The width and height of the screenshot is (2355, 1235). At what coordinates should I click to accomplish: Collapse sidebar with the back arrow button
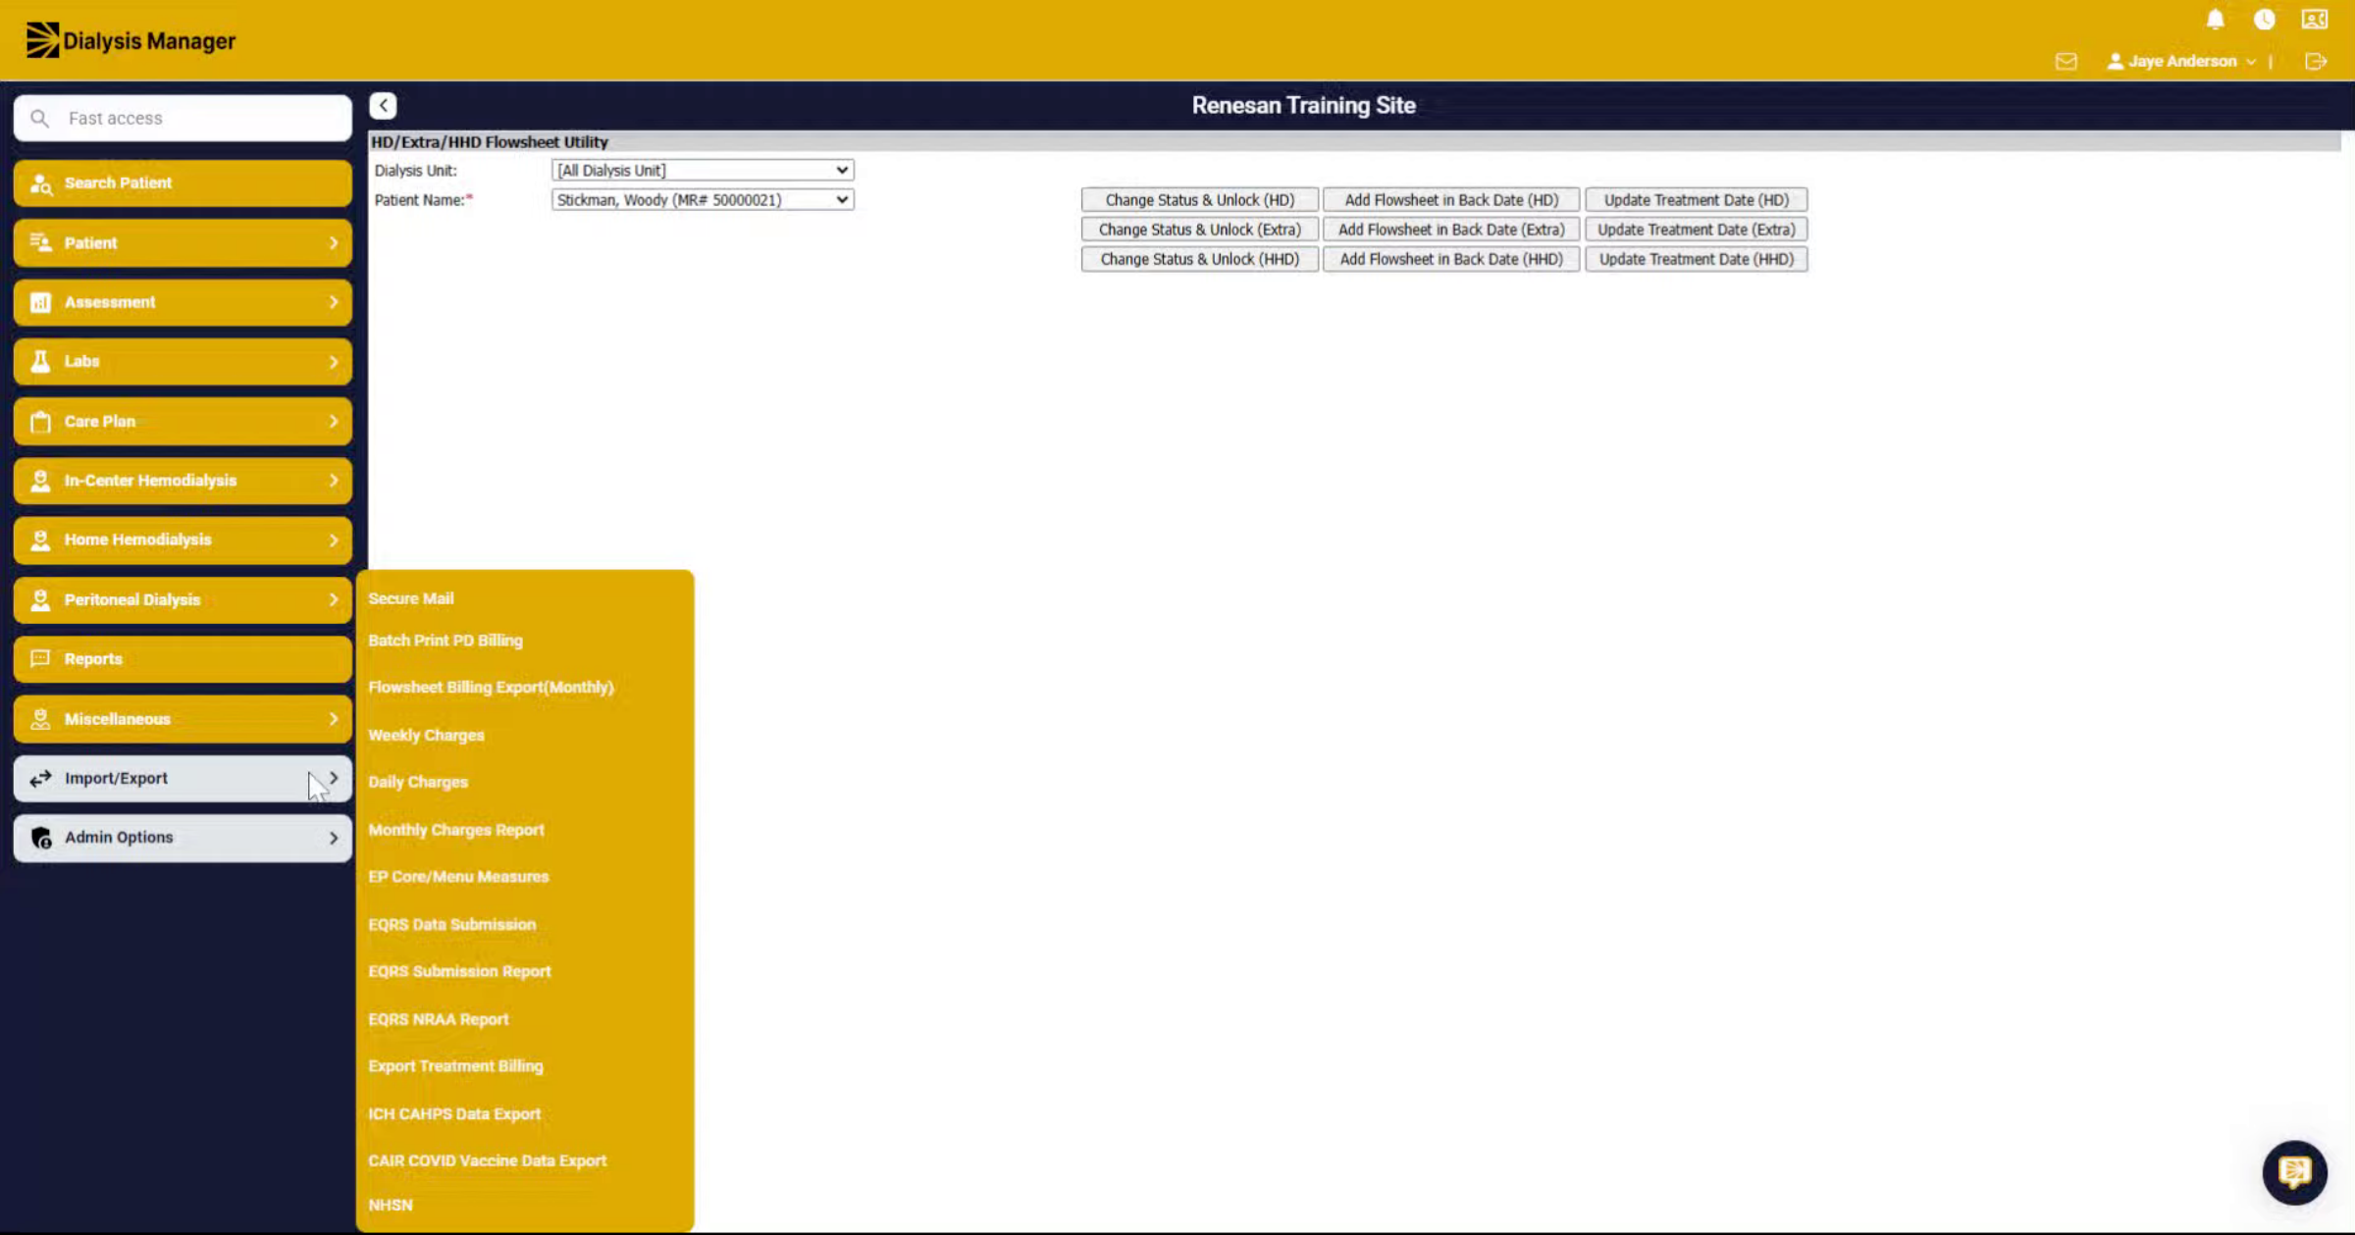(x=384, y=105)
